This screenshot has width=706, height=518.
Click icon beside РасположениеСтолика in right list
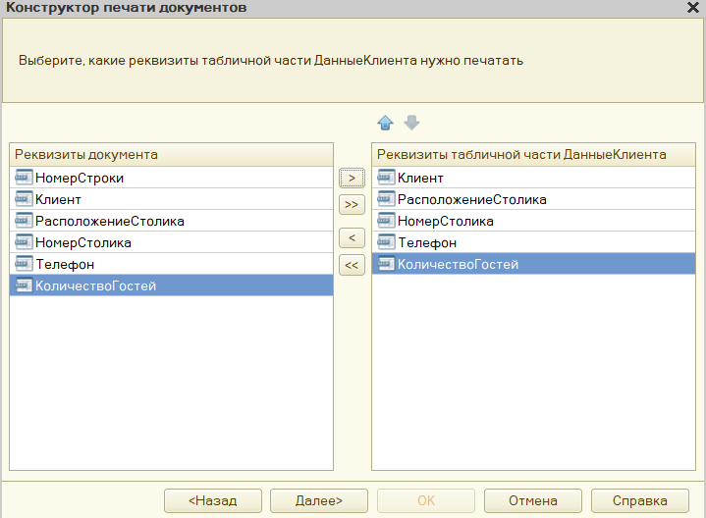pyautogui.click(x=386, y=200)
